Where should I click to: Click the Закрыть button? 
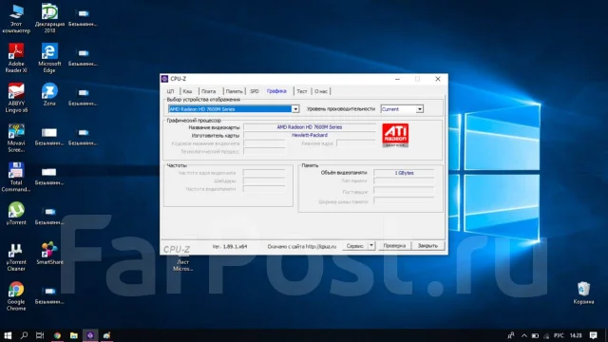click(x=427, y=245)
